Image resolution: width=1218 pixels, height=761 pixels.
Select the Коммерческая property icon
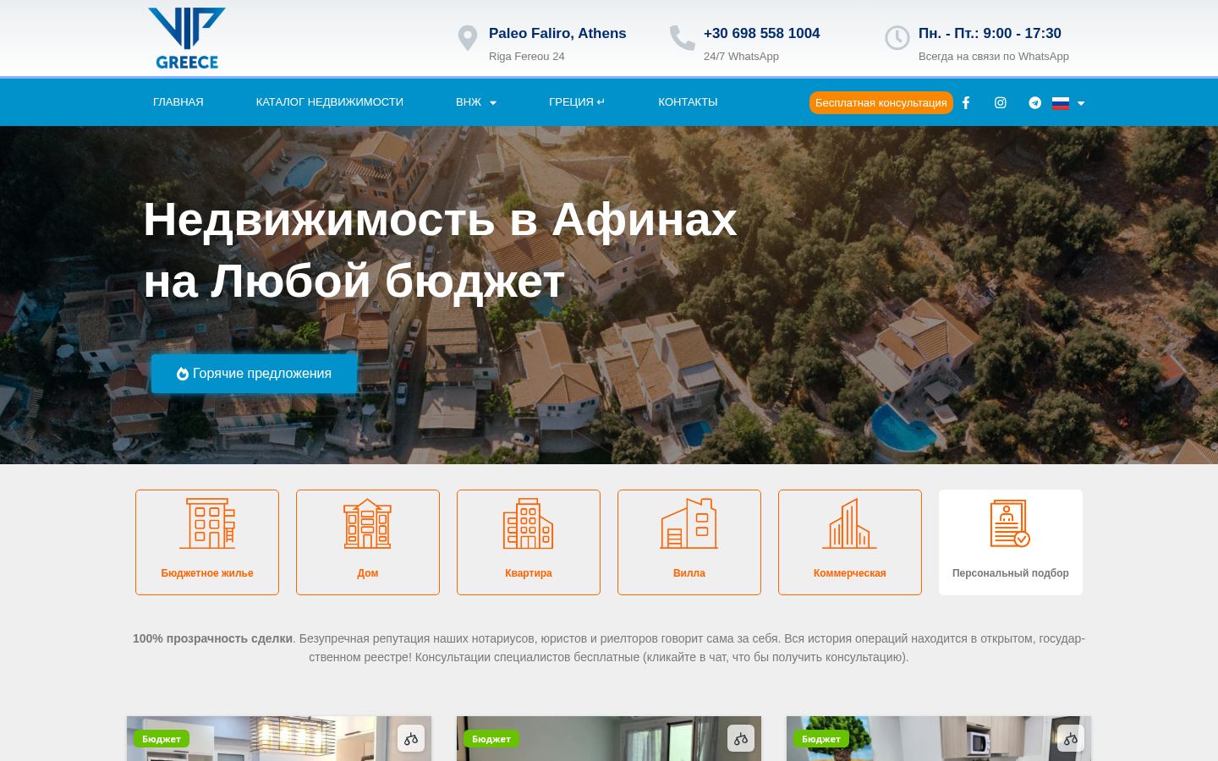850,523
